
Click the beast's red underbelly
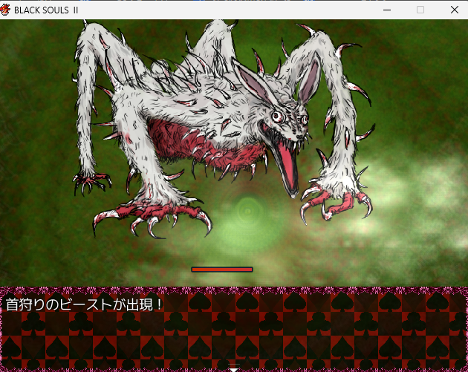pos(193,137)
